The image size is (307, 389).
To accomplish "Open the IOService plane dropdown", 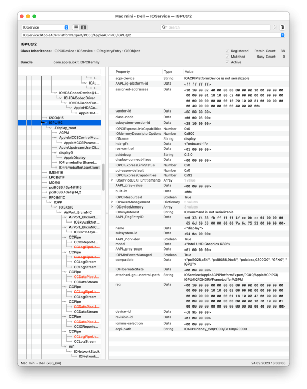I will tap(46, 27).
